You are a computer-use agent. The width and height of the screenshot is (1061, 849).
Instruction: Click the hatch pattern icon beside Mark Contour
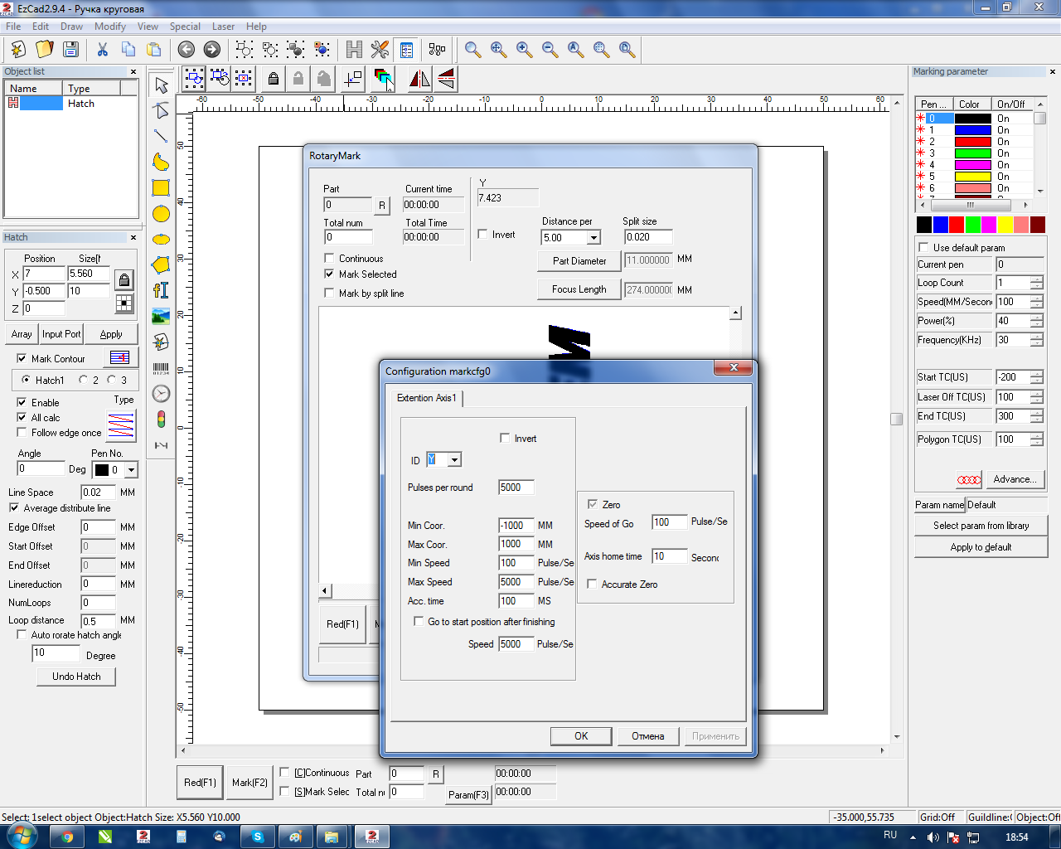(x=120, y=357)
